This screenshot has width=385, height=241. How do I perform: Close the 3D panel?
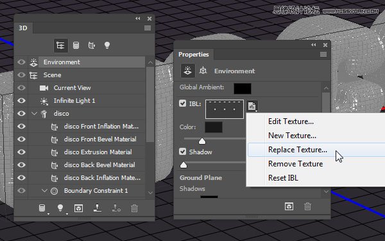coord(150,19)
